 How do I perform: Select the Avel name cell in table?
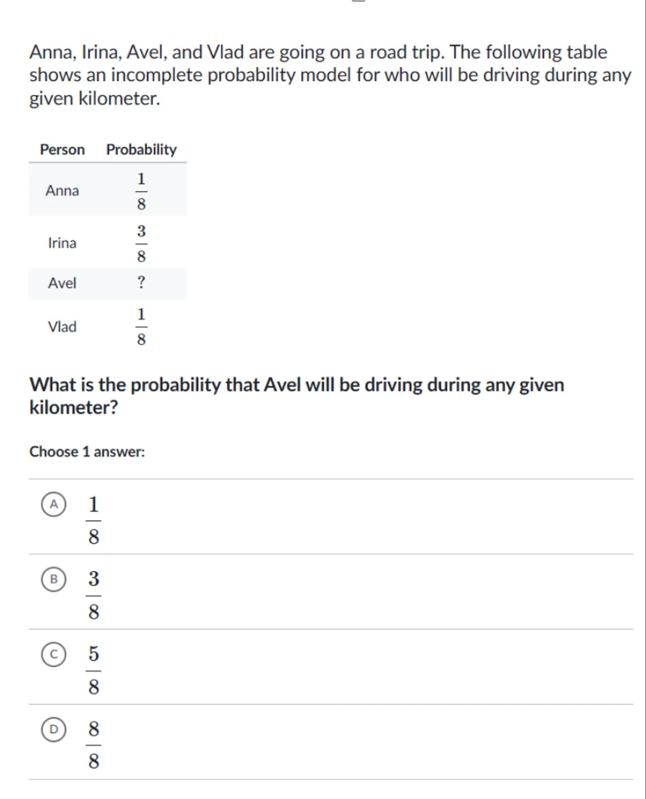tap(62, 283)
